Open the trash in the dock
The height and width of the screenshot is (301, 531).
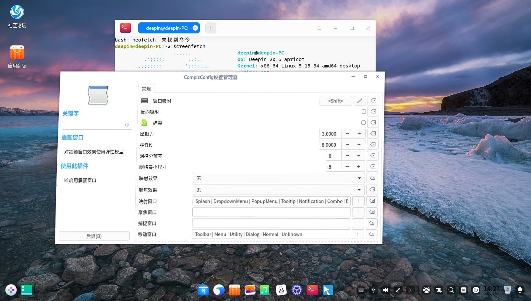[508, 290]
